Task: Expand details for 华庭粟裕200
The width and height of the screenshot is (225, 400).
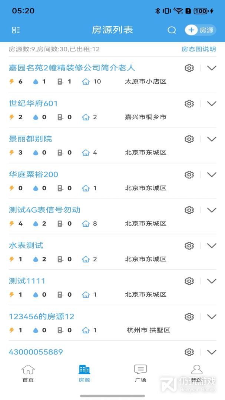Action: (212, 174)
